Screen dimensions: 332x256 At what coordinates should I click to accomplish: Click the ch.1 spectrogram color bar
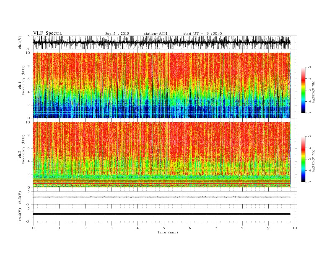click(x=303, y=90)
